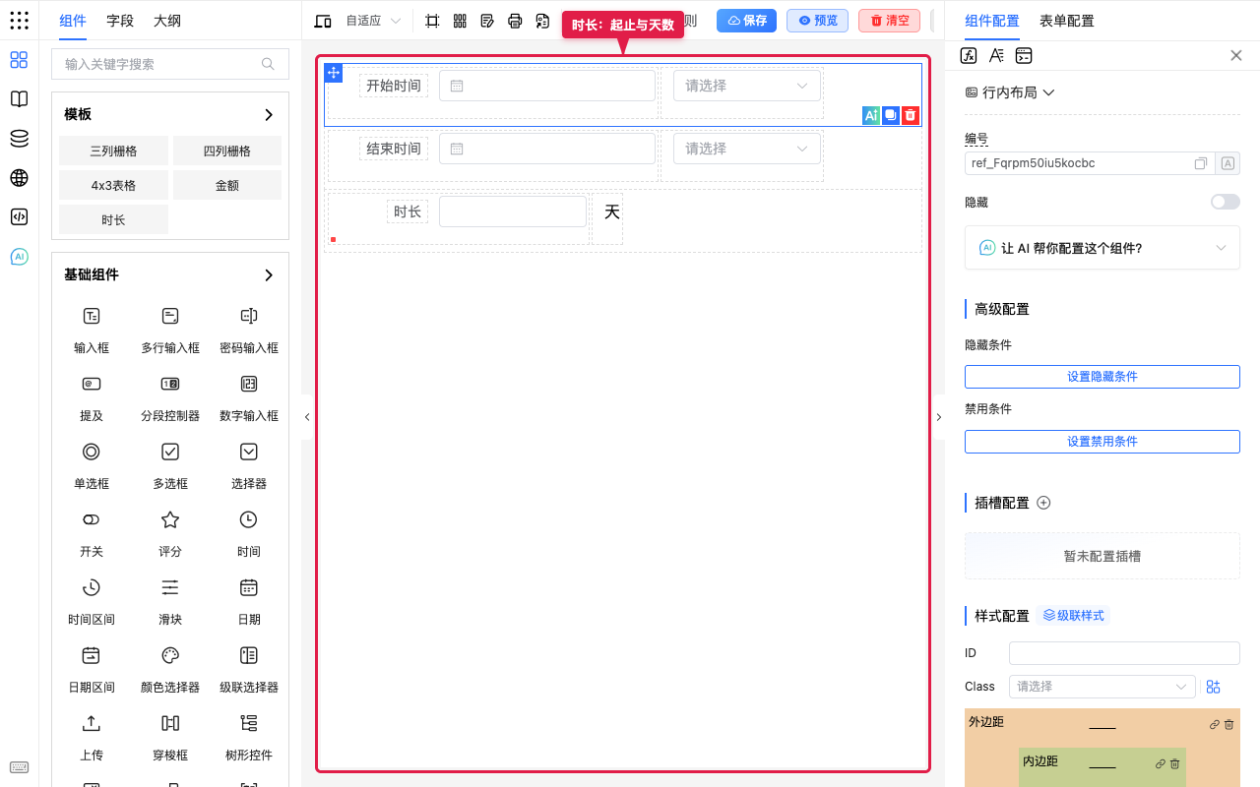Click the keyboard icon at sidebar bottom
This screenshot has height=787, width=1260.
[x=19, y=767]
